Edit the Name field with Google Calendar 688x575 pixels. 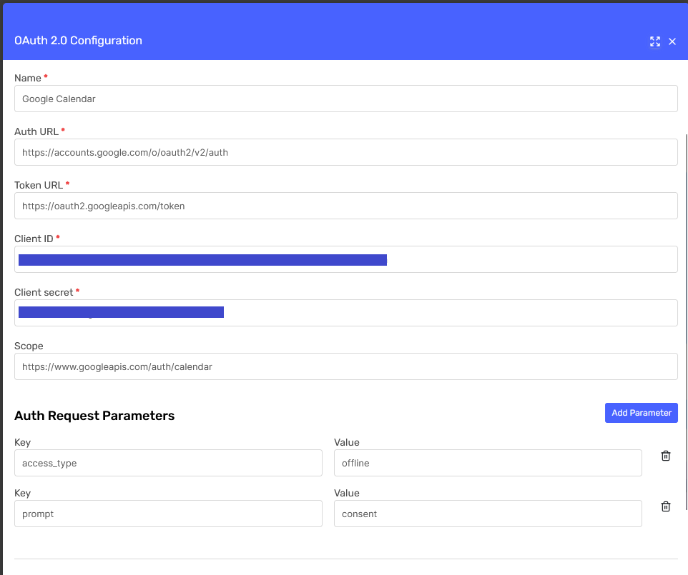click(x=345, y=99)
